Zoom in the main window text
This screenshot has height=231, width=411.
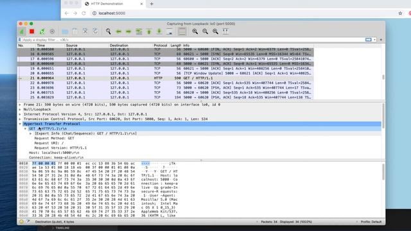coord(195,31)
